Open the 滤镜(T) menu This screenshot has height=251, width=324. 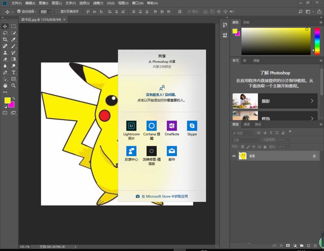(x=98, y=3)
